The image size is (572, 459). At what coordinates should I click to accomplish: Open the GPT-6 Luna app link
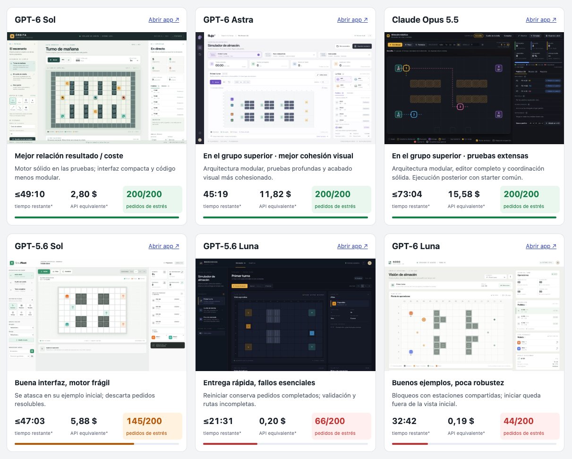pos(541,246)
